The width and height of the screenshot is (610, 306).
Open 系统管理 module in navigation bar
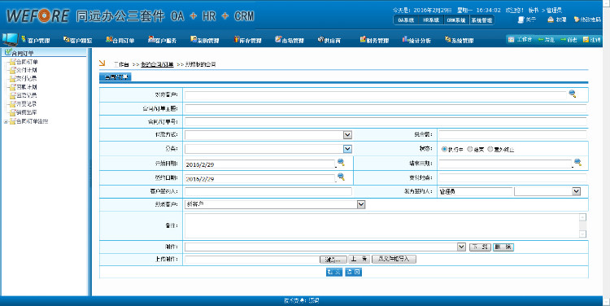[x=460, y=40]
